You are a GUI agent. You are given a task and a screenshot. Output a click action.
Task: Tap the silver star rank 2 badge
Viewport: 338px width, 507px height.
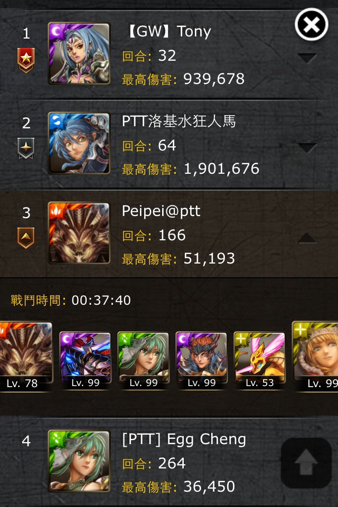(26, 148)
